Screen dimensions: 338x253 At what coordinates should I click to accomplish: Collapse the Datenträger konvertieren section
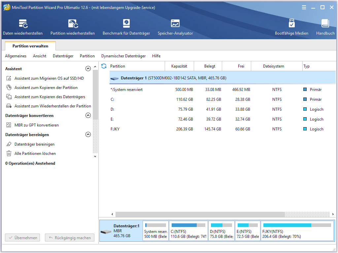tap(88, 115)
